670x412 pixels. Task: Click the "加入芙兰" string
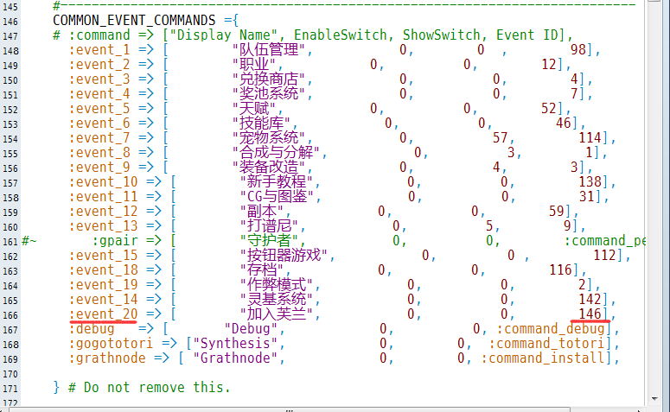coord(277,314)
